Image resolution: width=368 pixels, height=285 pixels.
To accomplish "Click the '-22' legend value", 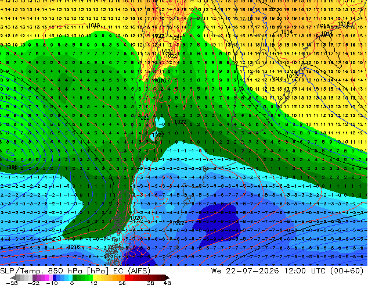I will [x=33, y=283].
